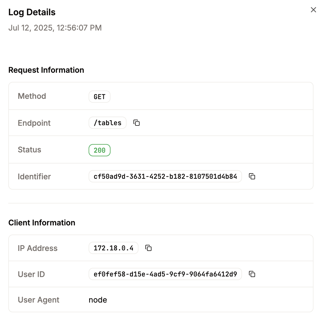This screenshot has height=327, width=324.
Task: Click the IP Address row label
Action: (x=37, y=248)
